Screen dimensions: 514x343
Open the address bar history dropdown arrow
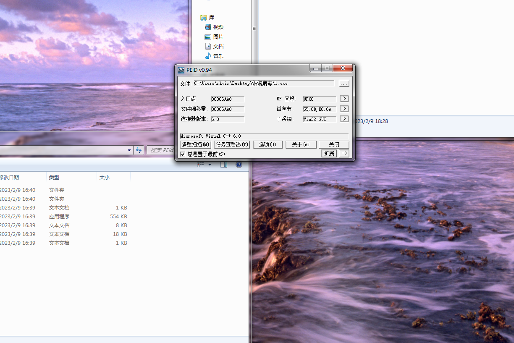pyautogui.click(x=129, y=150)
